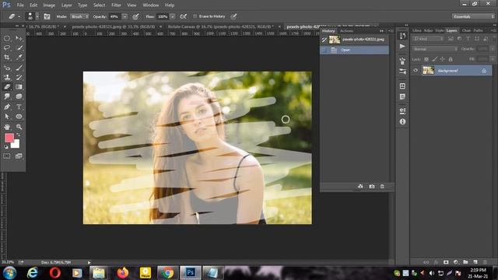The width and height of the screenshot is (498, 280).
Task: Select the Spot Healing Brush tool
Action: [7, 68]
